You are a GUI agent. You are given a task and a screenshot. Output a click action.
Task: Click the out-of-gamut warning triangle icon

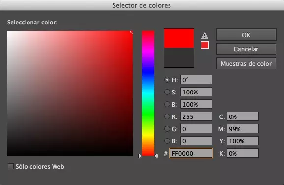205,35
